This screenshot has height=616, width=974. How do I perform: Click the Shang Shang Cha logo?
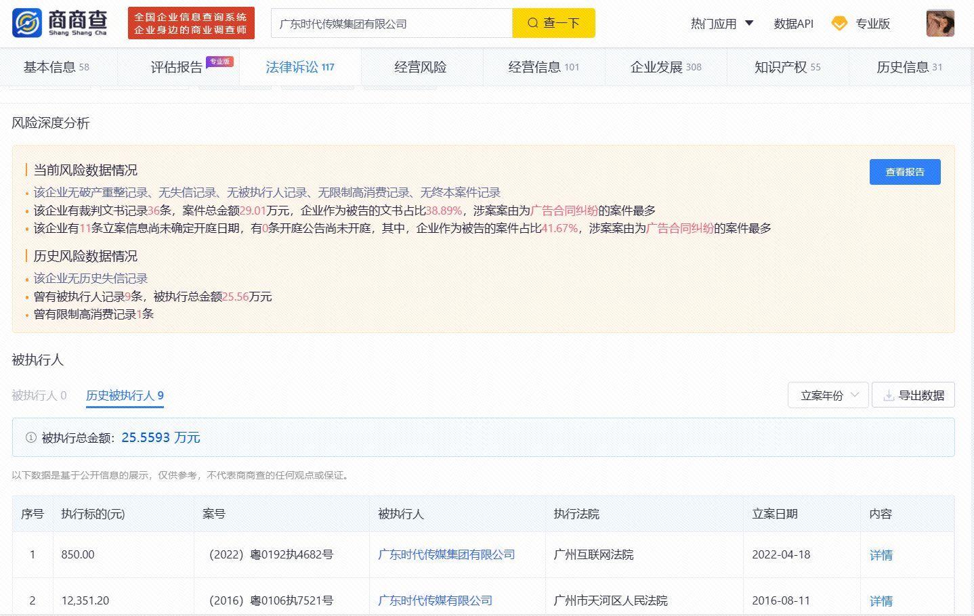click(60, 23)
